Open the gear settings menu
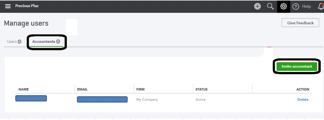324x120 pixels. pos(283,6)
